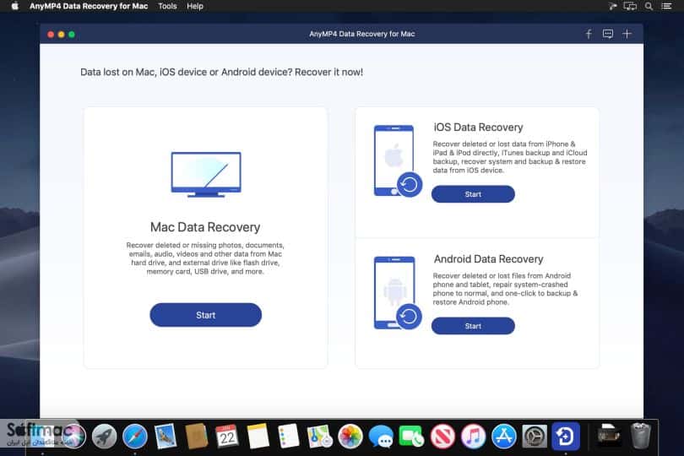Viewport: 684px width, 456px height.
Task: Click the Mac monitor illustration
Action: tap(206, 175)
